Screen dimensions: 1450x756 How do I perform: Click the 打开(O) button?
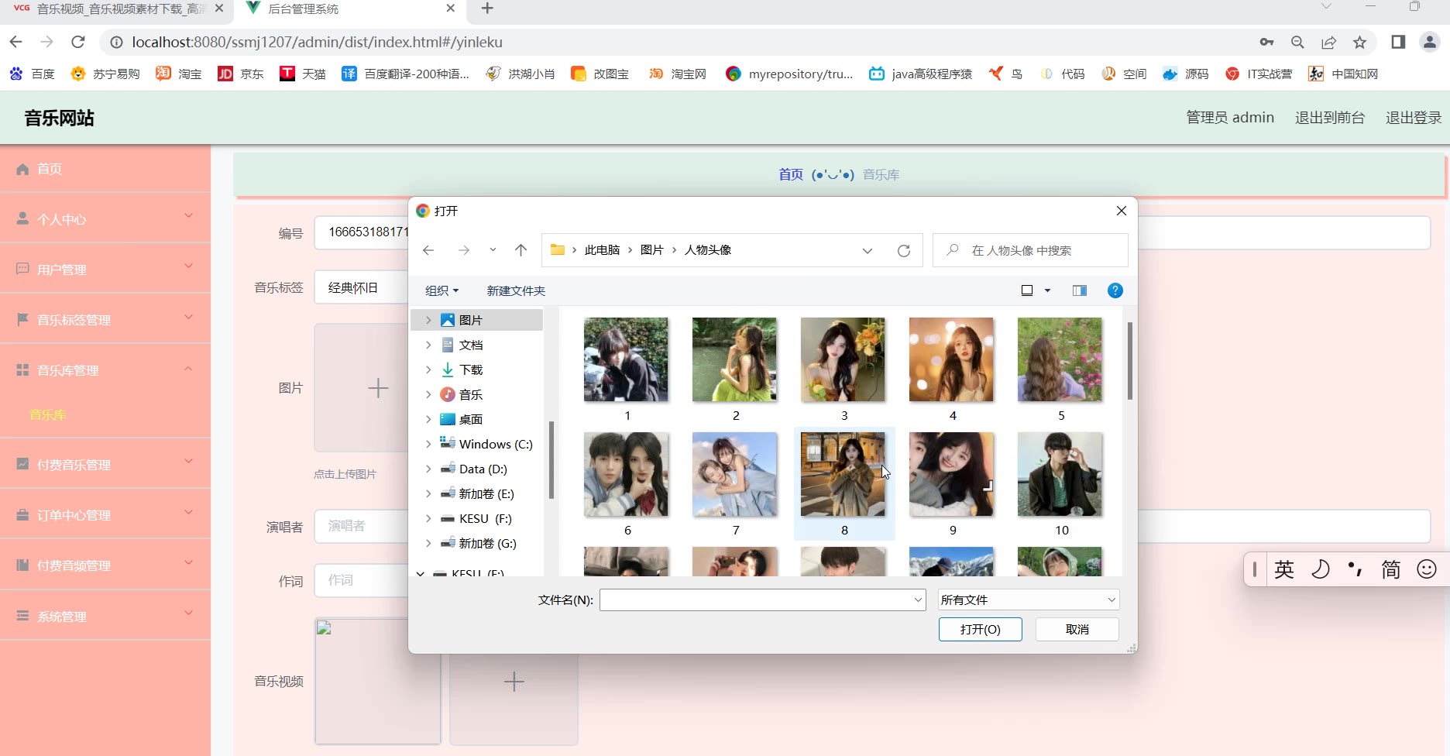point(980,629)
